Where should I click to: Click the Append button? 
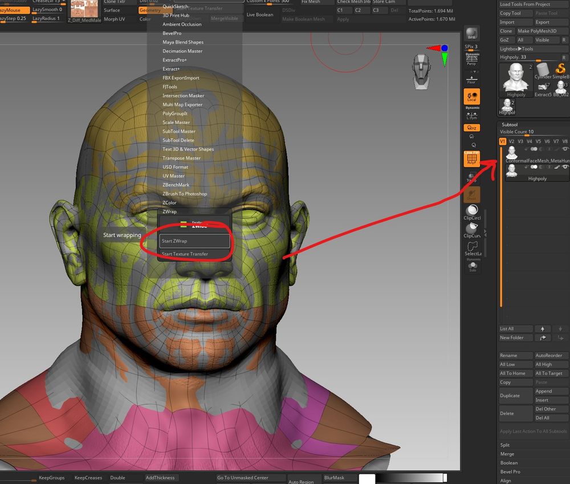point(551,391)
